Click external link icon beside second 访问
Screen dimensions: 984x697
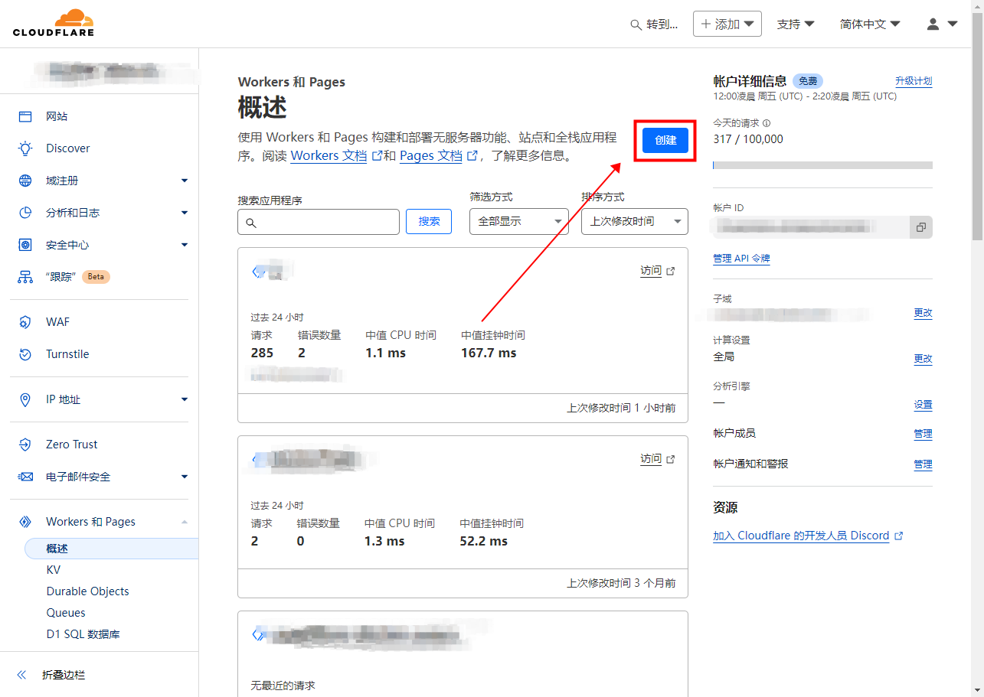[x=671, y=459]
